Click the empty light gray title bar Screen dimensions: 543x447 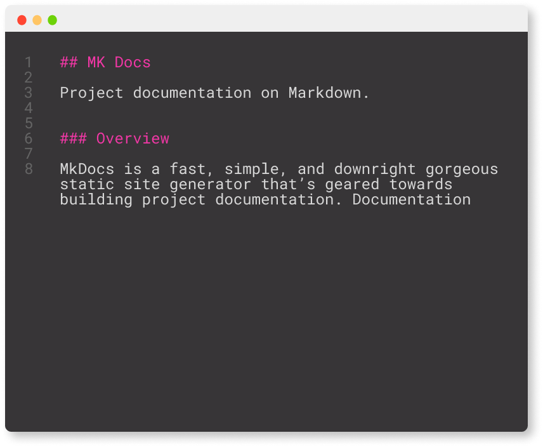pyautogui.click(x=285, y=20)
